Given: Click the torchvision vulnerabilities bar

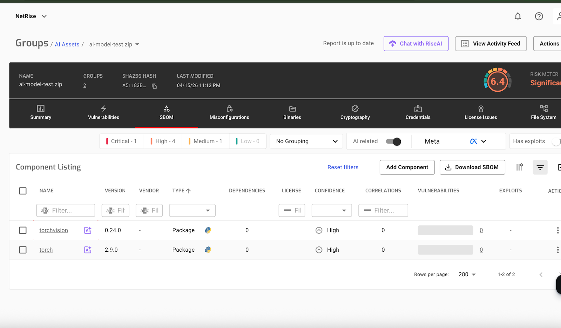Looking at the screenshot, I should [445, 230].
